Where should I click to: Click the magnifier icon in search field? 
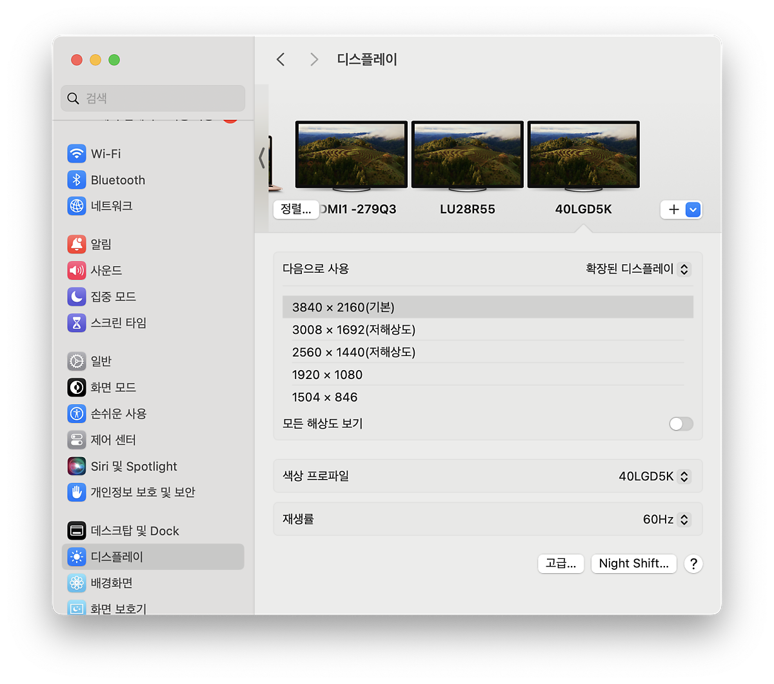pyautogui.click(x=73, y=98)
